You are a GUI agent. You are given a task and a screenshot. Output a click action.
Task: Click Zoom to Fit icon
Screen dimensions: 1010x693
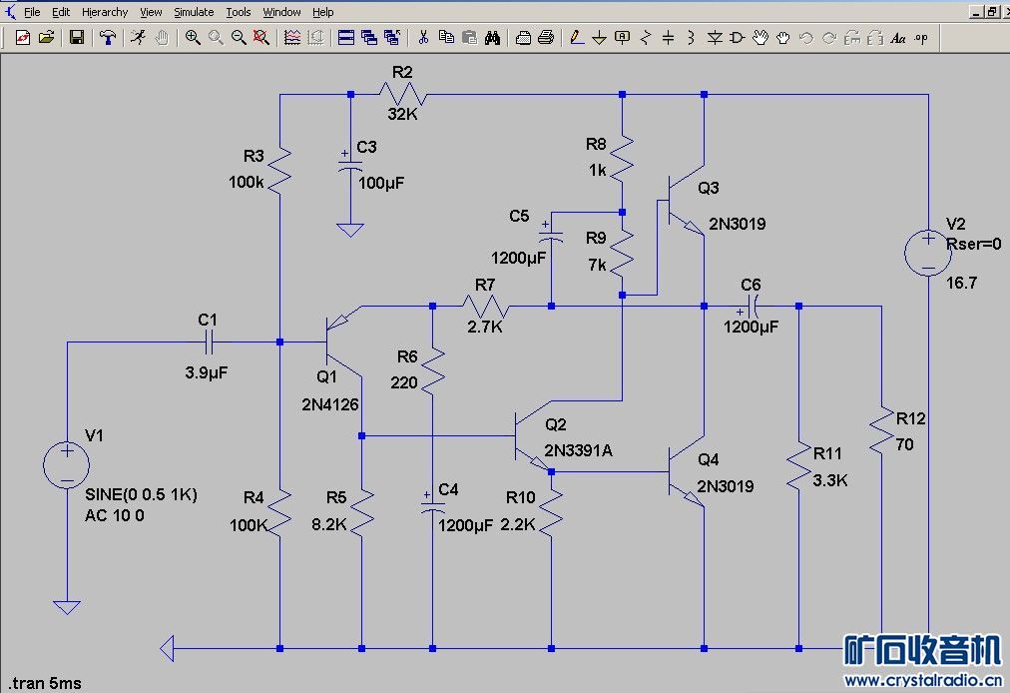[x=260, y=38]
